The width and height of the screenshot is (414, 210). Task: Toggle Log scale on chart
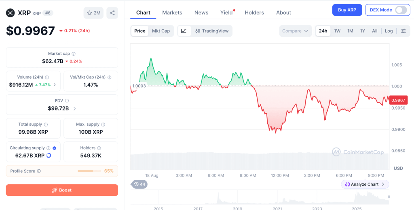coord(389,31)
